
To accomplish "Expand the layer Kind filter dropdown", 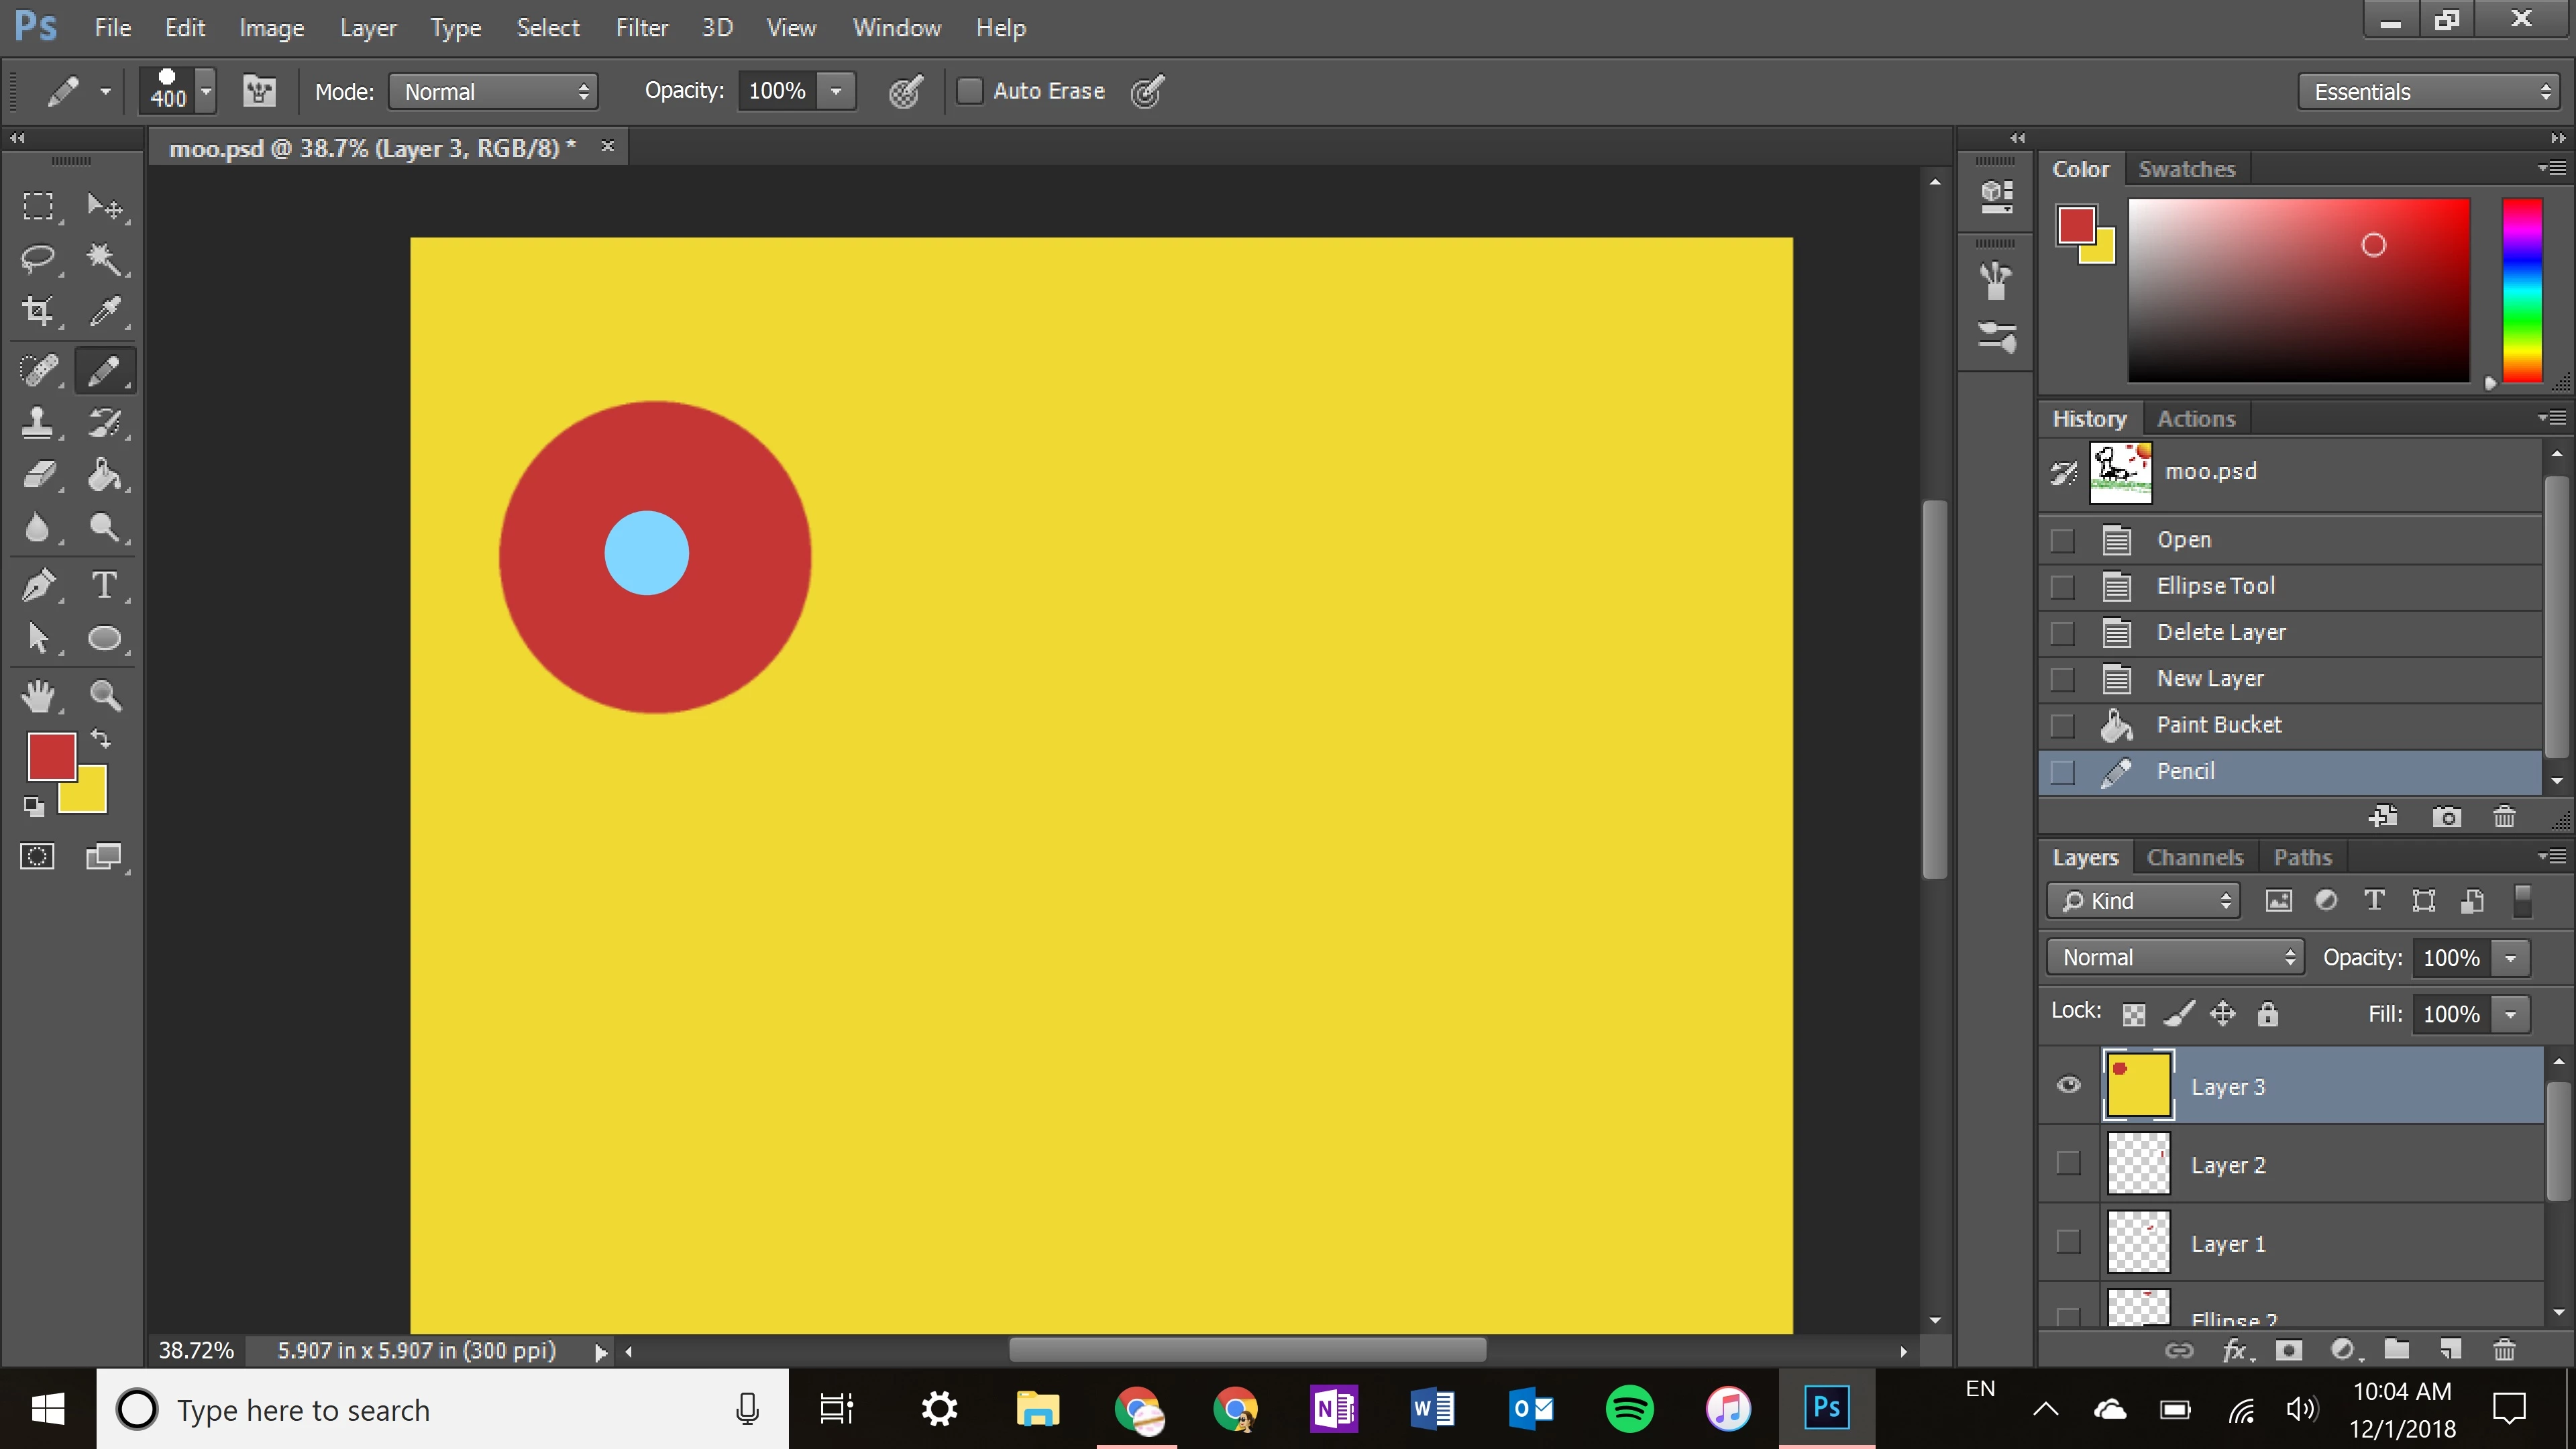I will click(x=2144, y=901).
